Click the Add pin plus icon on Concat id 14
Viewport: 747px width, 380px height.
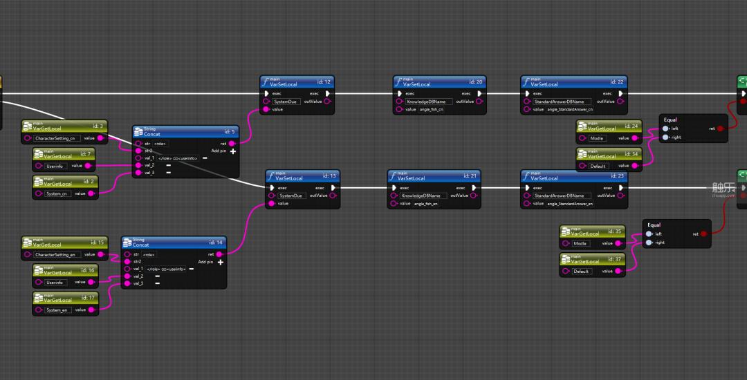coord(221,262)
